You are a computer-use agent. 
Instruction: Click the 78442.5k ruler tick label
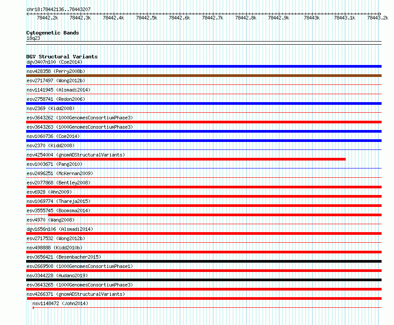click(147, 18)
